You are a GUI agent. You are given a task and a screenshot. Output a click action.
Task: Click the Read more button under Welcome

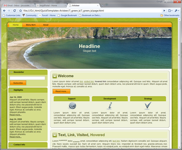(x=61, y=91)
